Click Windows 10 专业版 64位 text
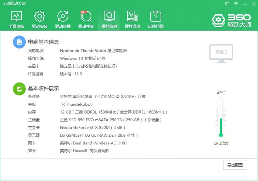Viewport: 258px width, 181px height. pyautogui.click(x=83, y=58)
